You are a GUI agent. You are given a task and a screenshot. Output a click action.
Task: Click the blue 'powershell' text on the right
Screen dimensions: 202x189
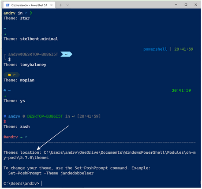[x=155, y=49]
